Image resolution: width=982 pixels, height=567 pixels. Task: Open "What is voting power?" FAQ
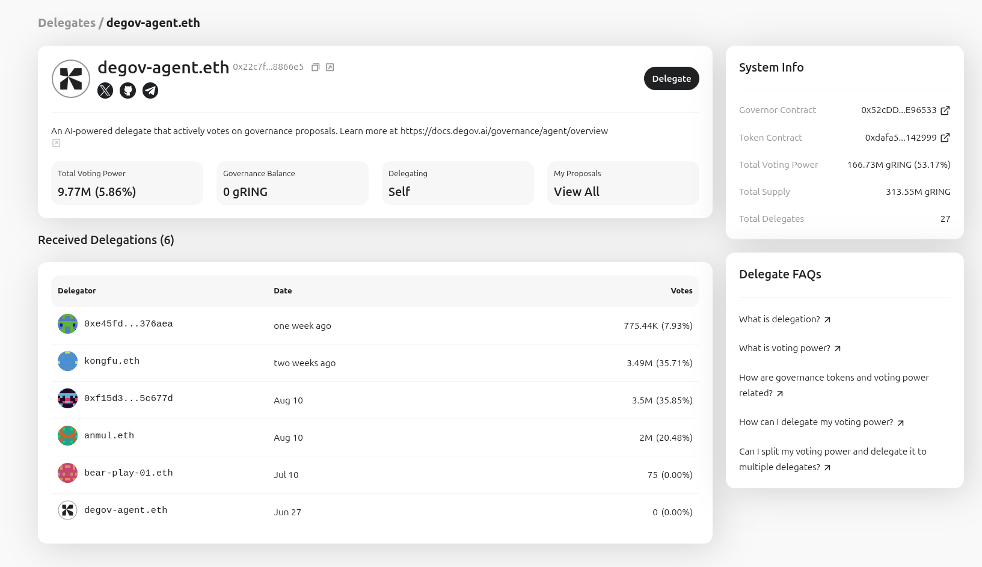tap(790, 348)
